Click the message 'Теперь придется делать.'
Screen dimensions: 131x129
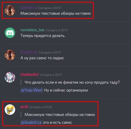coord(43,36)
